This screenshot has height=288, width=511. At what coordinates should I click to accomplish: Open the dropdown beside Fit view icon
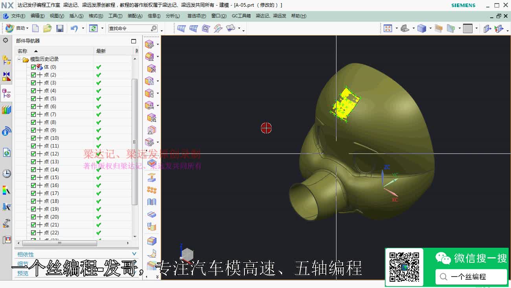click(397, 28)
